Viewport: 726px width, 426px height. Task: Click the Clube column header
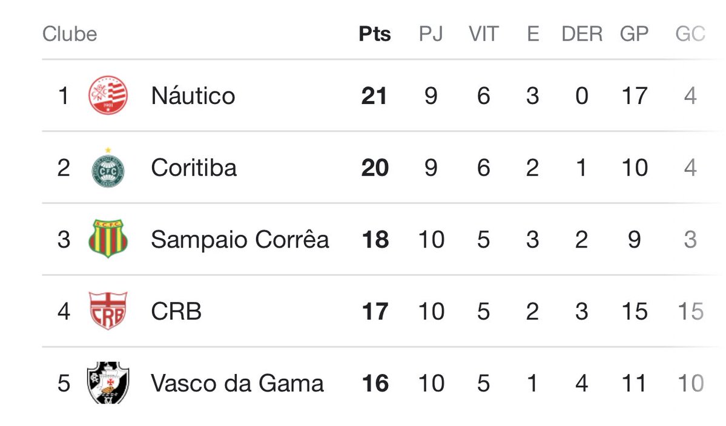[70, 34]
